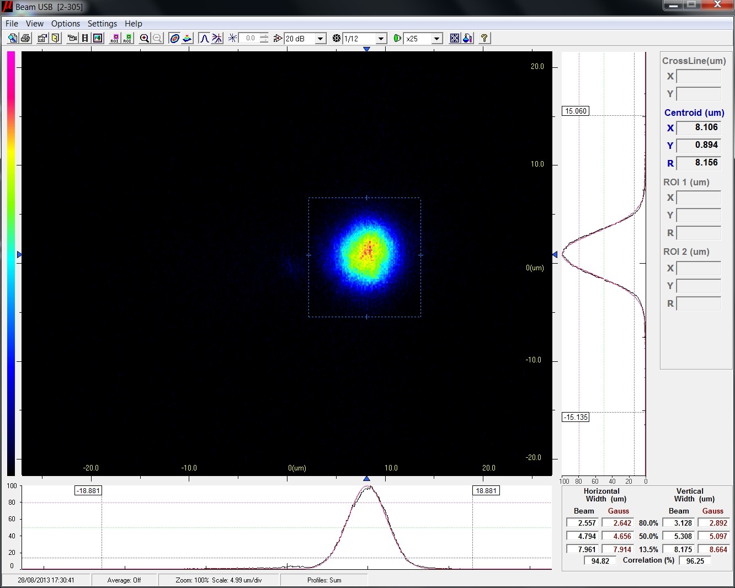The image size is (735, 588).
Task: Click the film strip icon
Action: pyautogui.click(x=85, y=38)
